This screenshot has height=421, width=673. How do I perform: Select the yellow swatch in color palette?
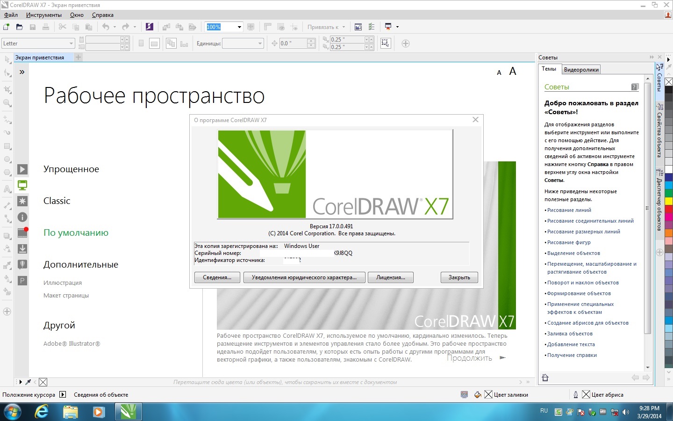[x=669, y=201]
